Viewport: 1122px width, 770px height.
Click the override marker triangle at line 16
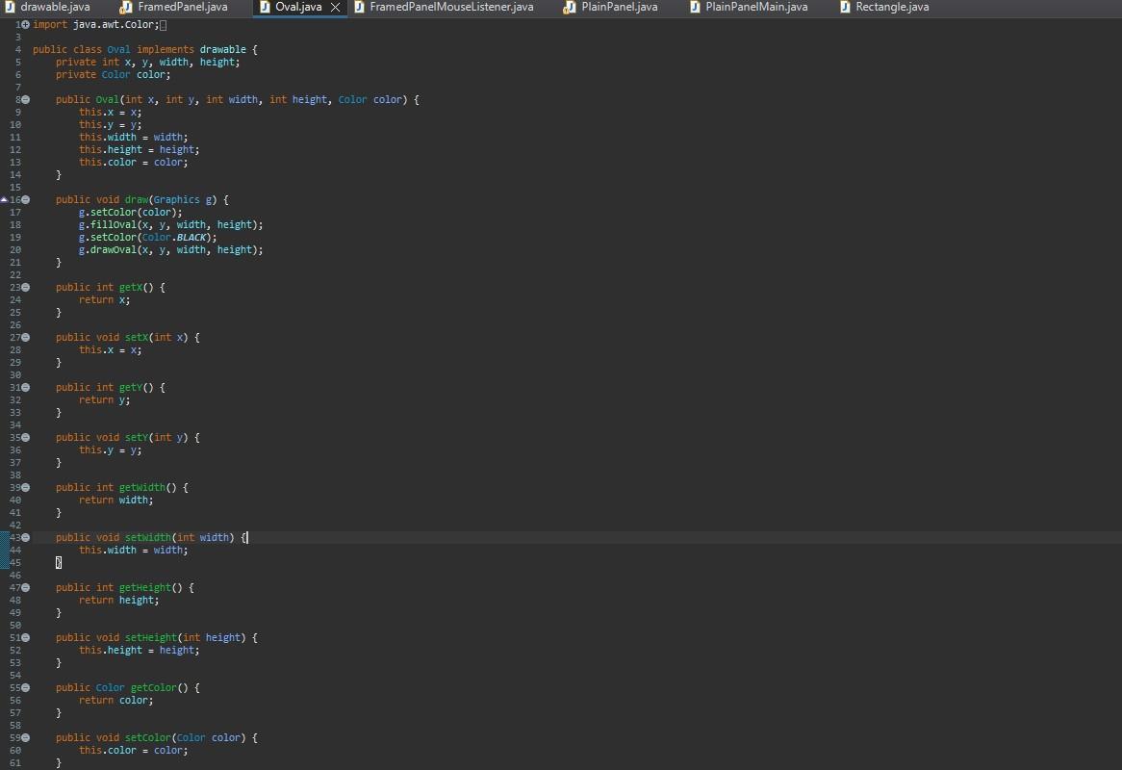coord(4,199)
